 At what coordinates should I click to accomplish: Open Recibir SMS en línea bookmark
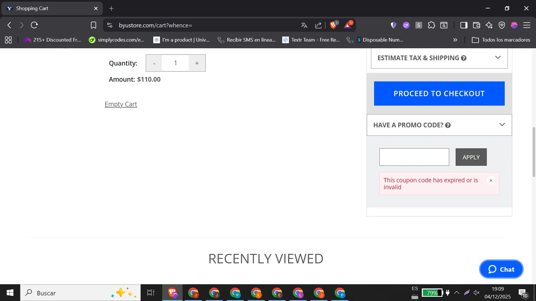[x=247, y=40]
